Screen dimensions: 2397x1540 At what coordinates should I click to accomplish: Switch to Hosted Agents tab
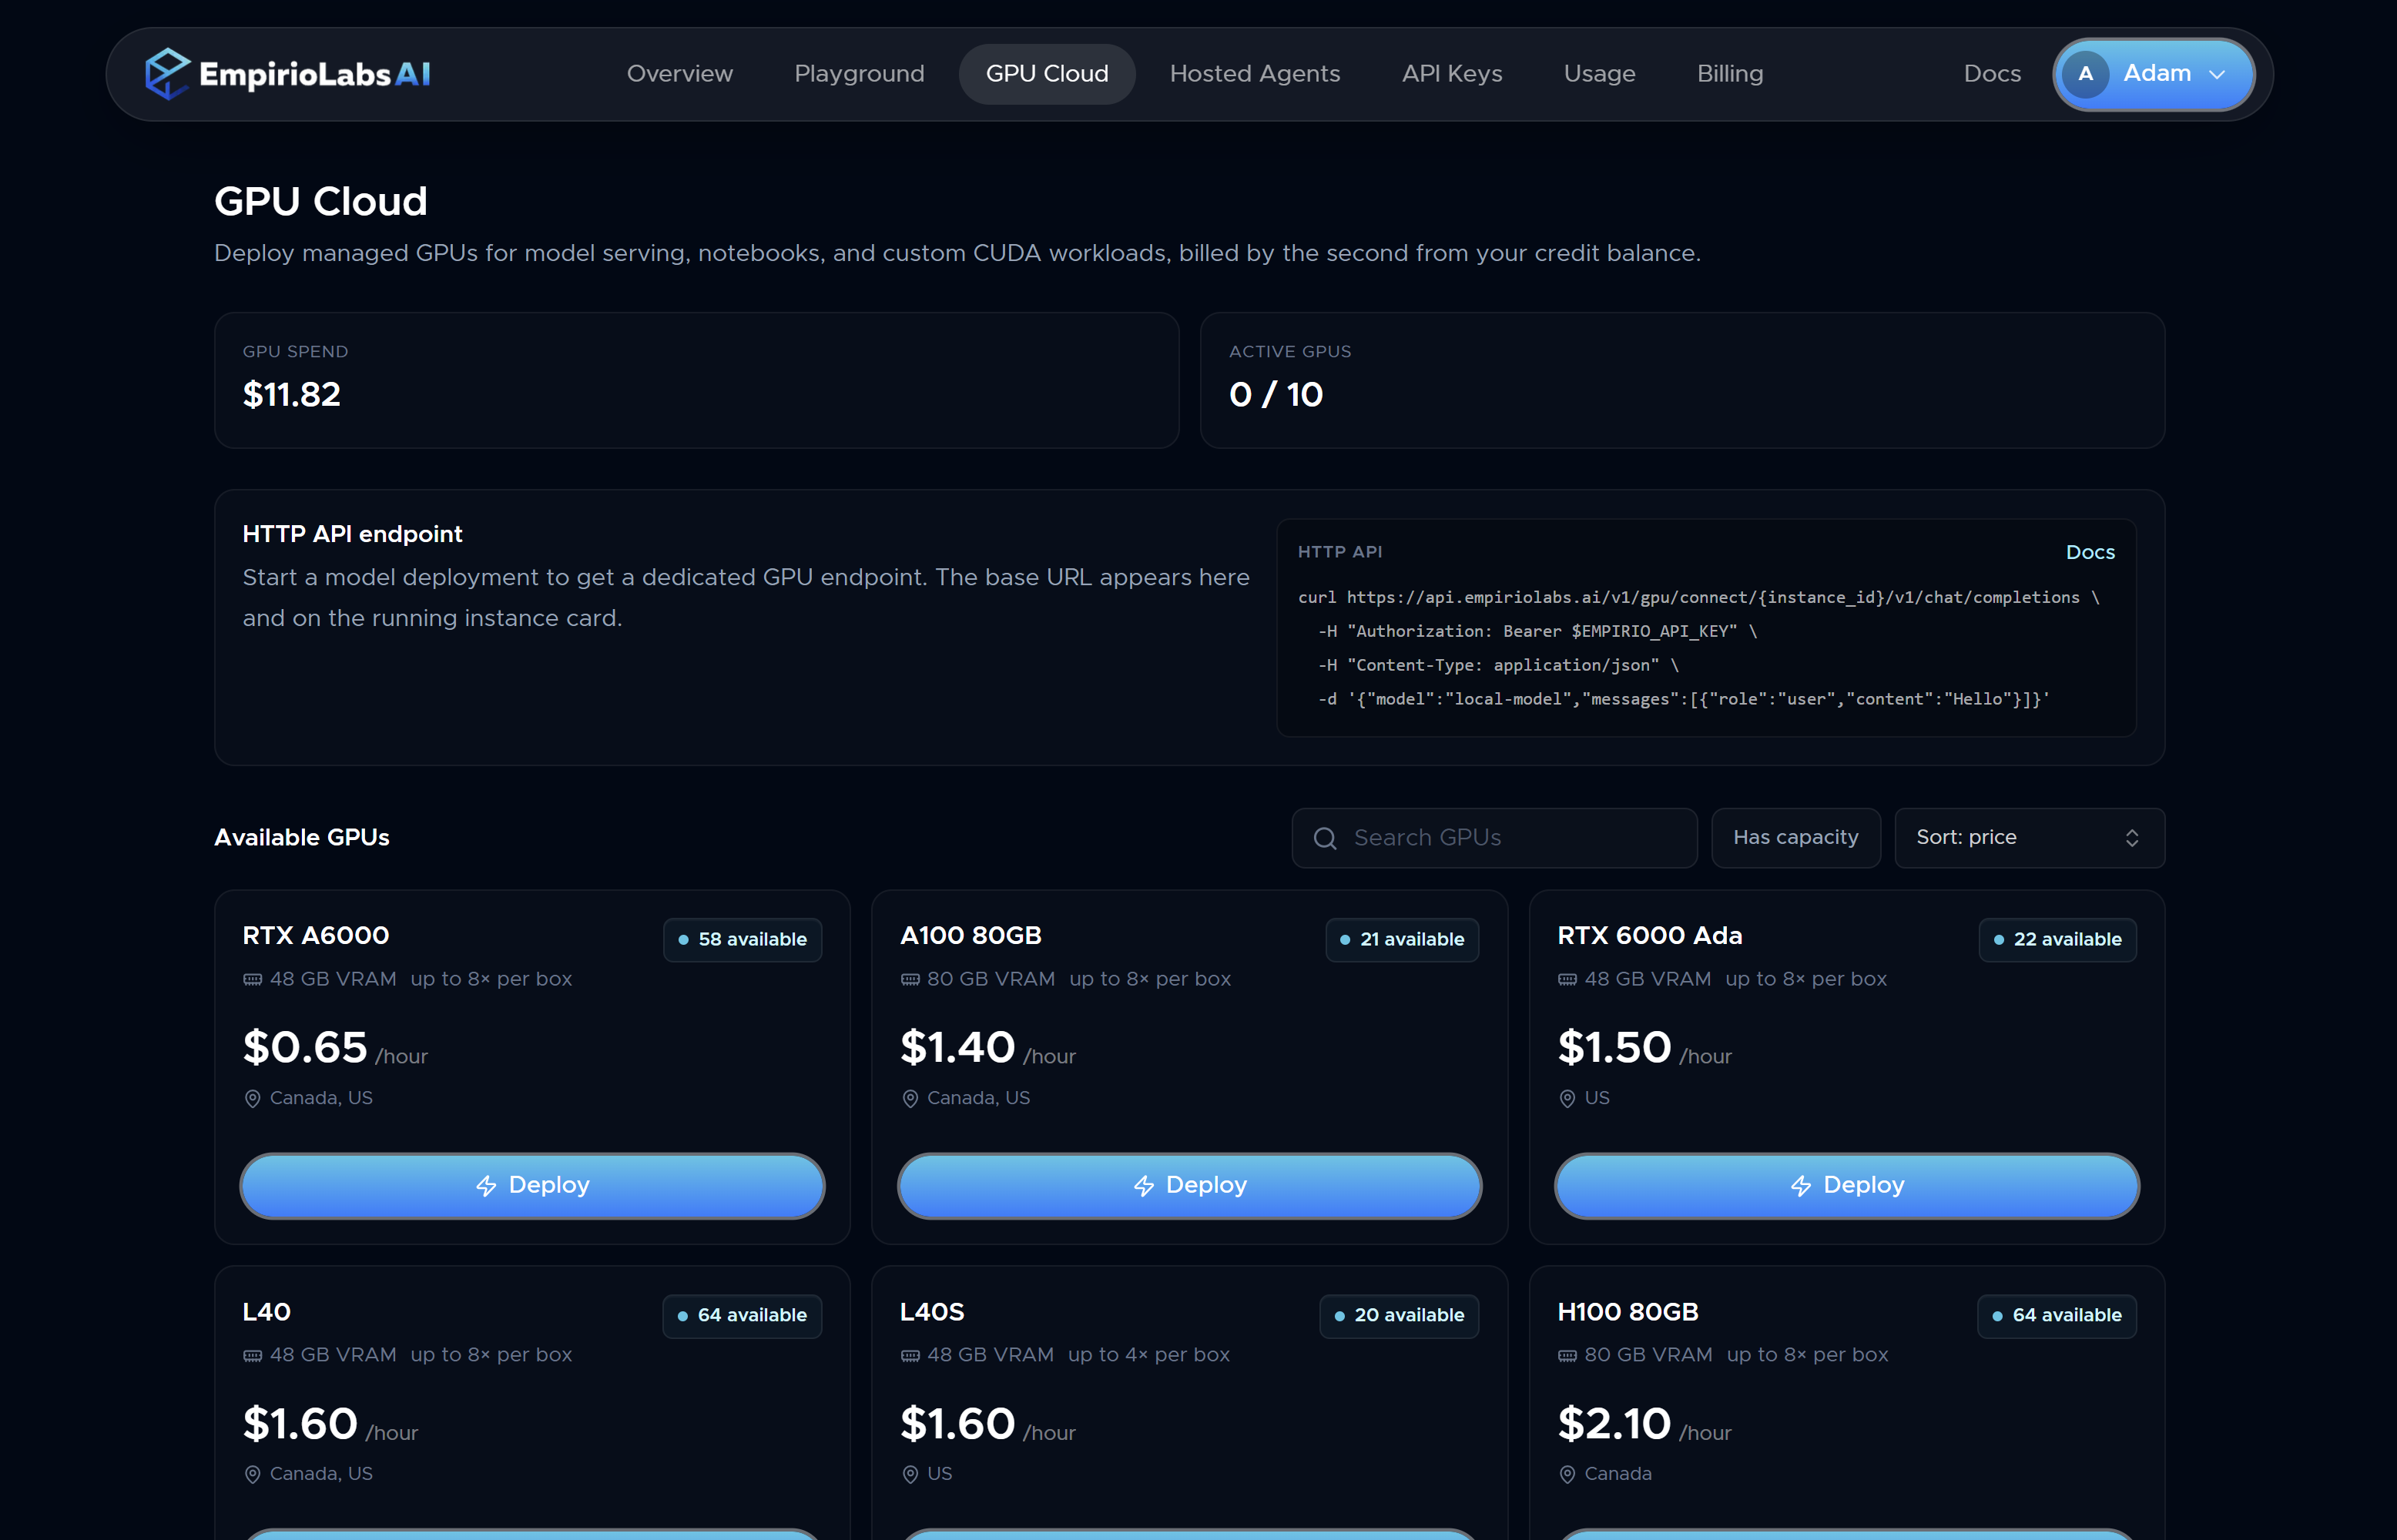point(1255,74)
